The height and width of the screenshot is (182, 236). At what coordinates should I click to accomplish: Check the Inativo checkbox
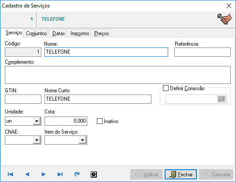pyautogui.click(x=100, y=121)
